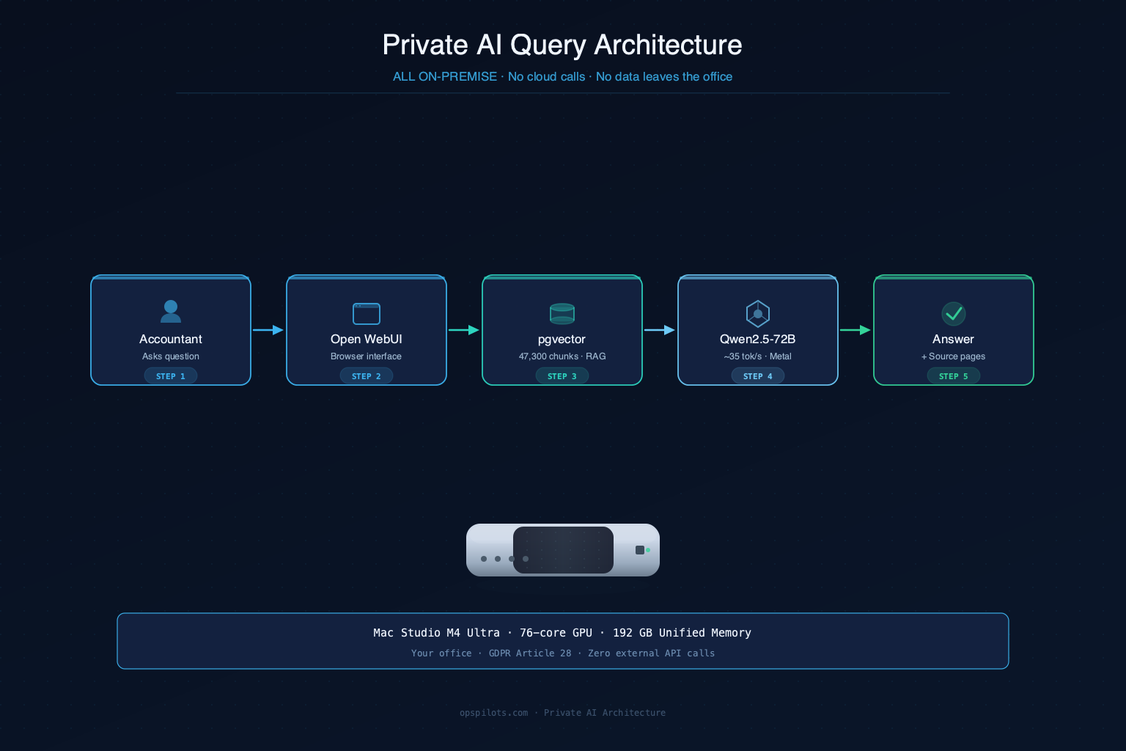Select the STEP 2 badge

[367, 376]
